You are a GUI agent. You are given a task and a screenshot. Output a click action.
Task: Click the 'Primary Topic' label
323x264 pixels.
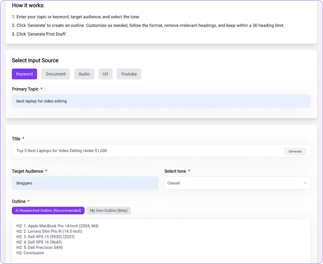(x=25, y=89)
